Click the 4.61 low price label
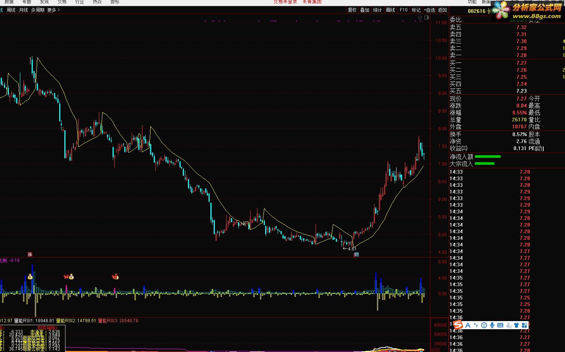565x352 pixels. 352,249
